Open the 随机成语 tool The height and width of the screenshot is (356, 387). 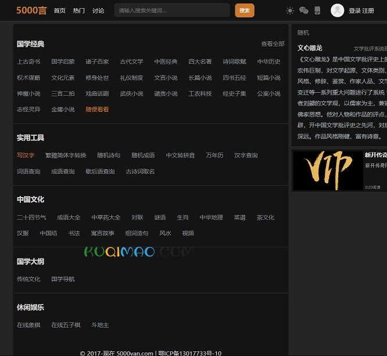click(143, 155)
